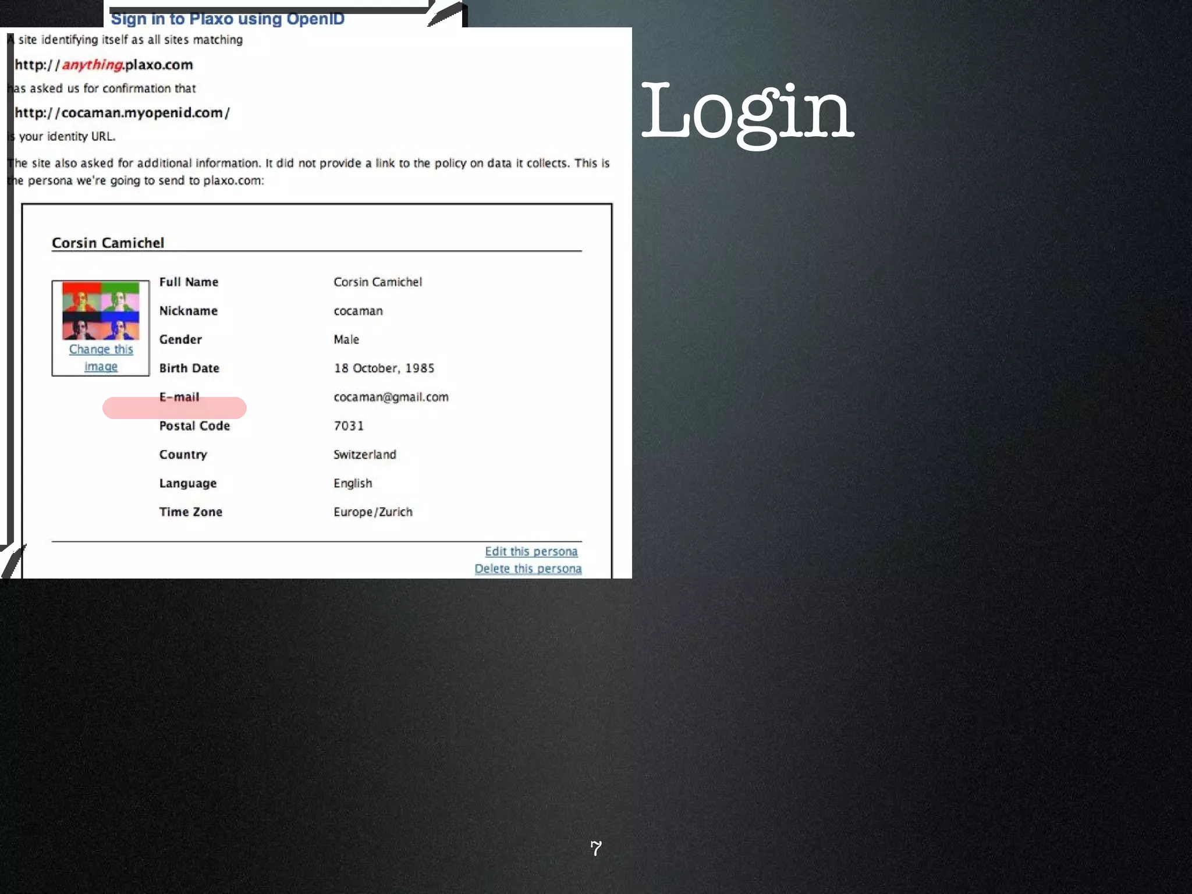Click the http://anything.plaxo.com URL text
The height and width of the screenshot is (894, 1192).
point(104,65)
